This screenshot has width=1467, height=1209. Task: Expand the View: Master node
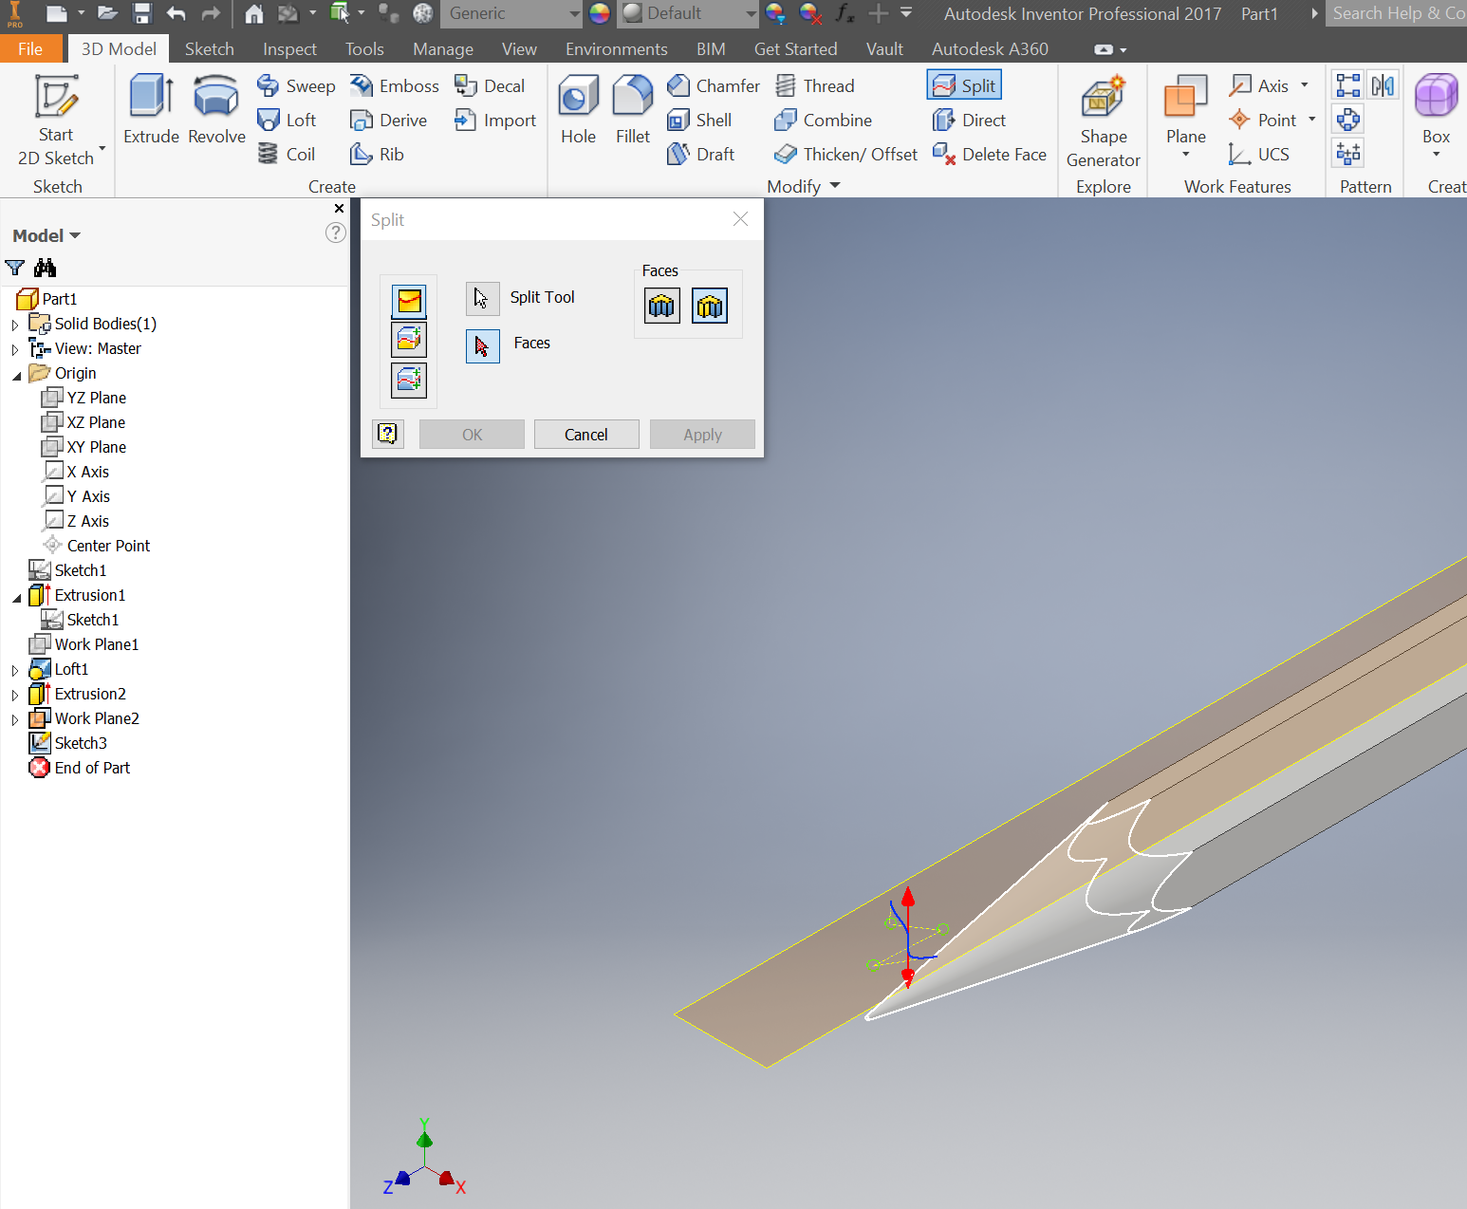(x=15, y=349)
